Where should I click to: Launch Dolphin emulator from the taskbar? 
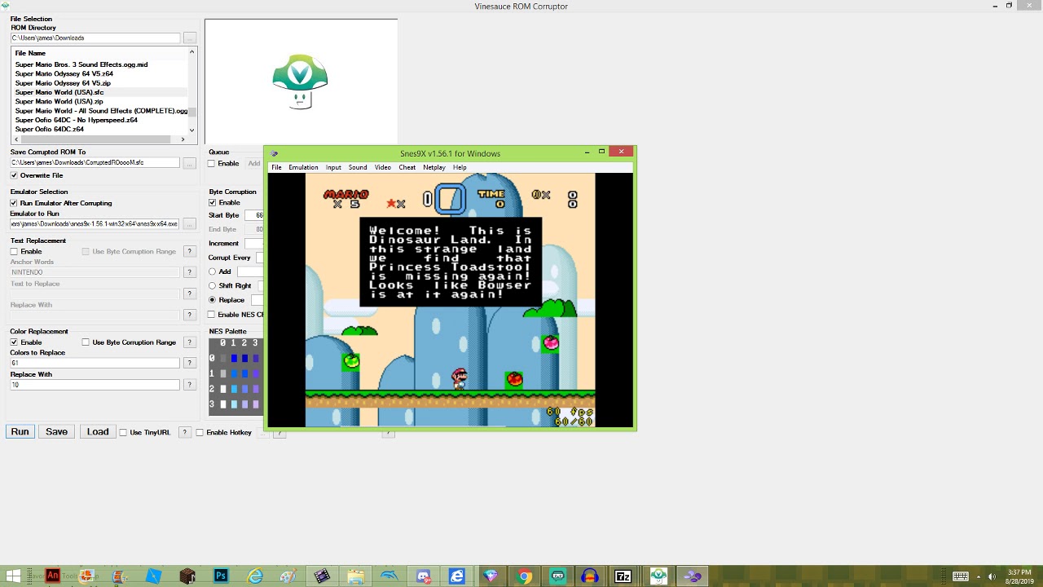[389, 576]
